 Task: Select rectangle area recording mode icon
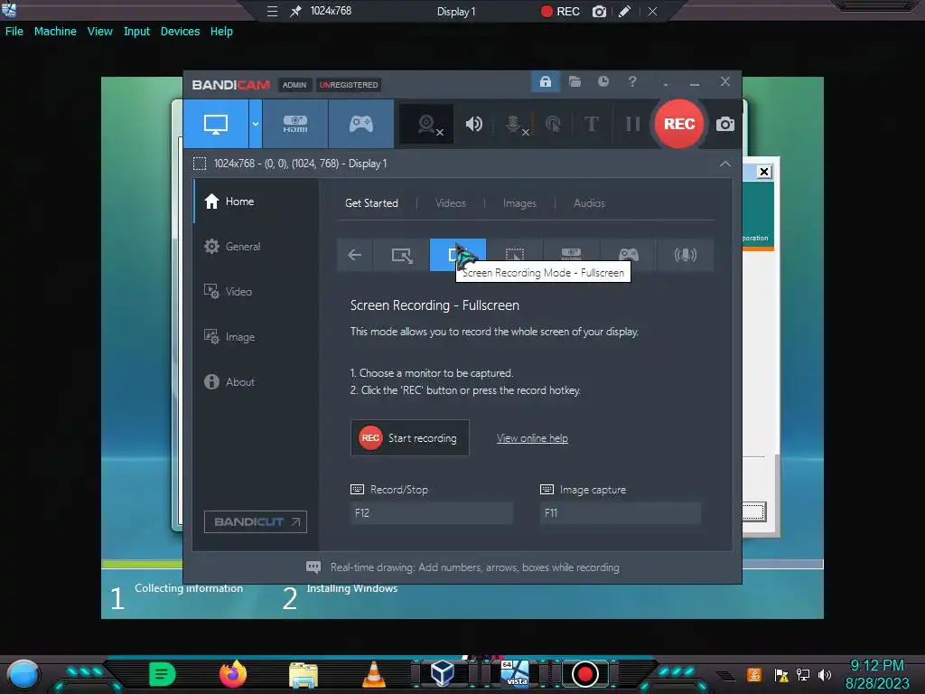(x=402, y=255)
